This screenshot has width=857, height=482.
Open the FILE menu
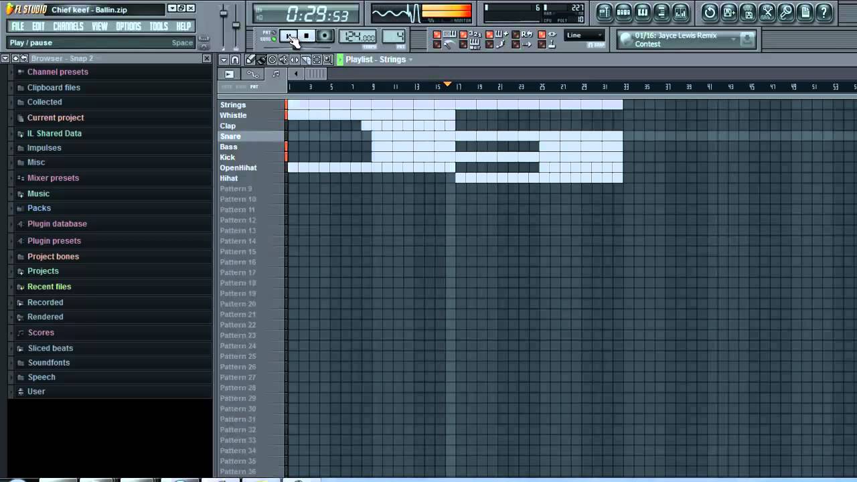(x=17, y=26)
